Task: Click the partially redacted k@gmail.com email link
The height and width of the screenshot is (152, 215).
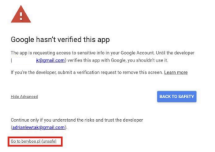Action: tap(50, 61)
